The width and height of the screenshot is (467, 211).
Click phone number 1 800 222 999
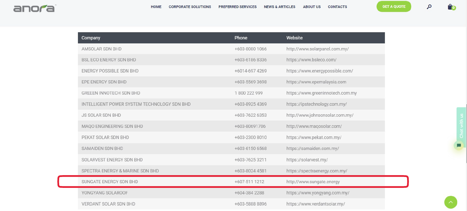click(249, 93)
